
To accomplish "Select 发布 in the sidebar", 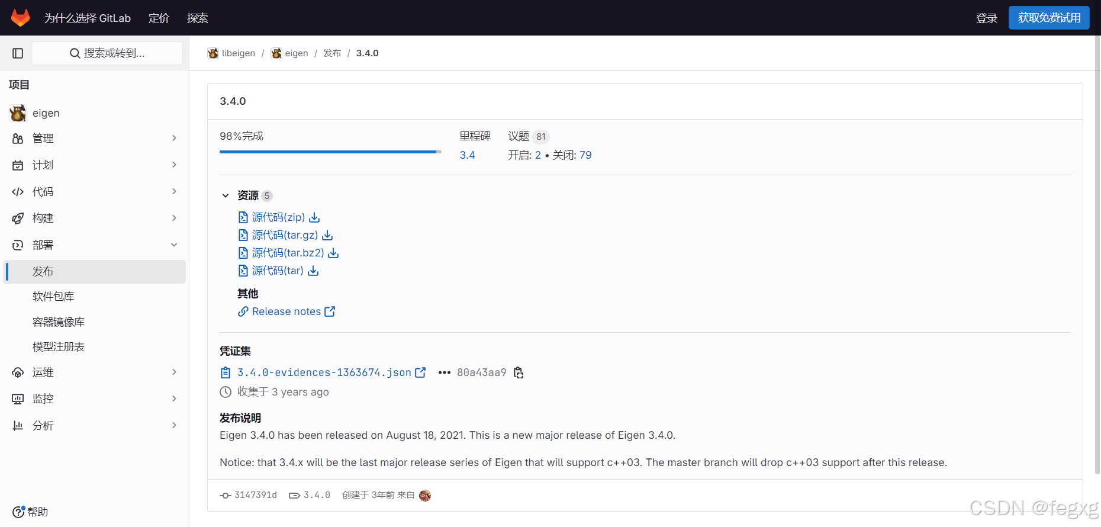I will pyautogui.click(x=95, y=272).
